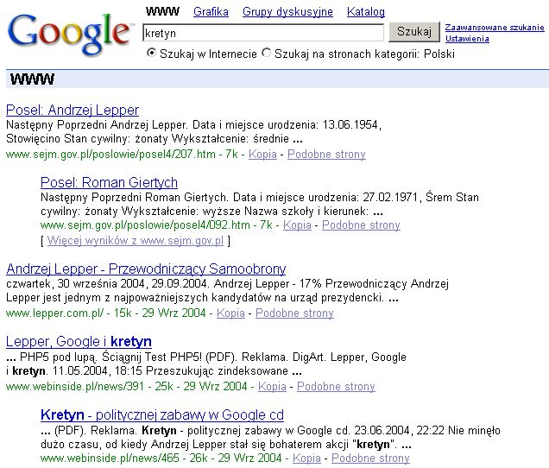Click the green URL www.sejm.gov.pl/poslowie/posel4/092.htm
Screen dimensions: 549x468
145,225
